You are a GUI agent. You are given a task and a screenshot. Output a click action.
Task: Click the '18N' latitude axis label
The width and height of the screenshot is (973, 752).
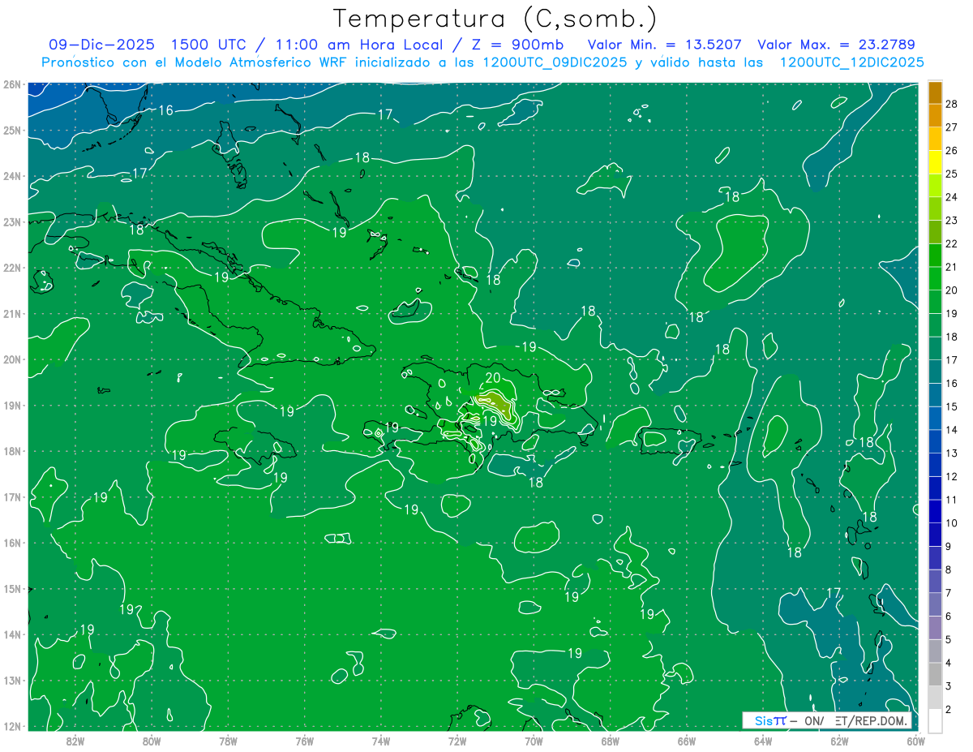click(11, 451)
